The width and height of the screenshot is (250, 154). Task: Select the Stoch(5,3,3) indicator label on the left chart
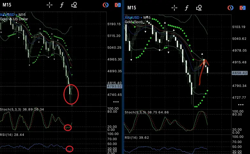12,109
